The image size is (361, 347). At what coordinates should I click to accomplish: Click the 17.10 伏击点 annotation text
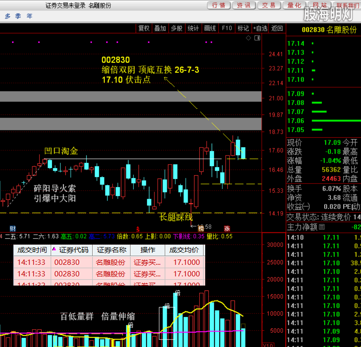click(x=126, y=80)
